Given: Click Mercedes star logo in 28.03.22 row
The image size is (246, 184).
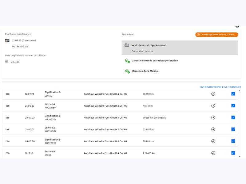Looking at the screenshot, I should 213,117.
